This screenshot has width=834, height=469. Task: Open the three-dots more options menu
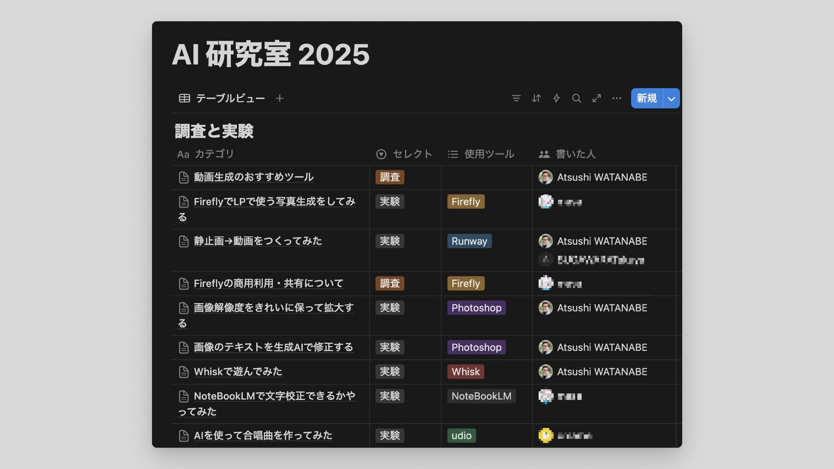(x=617, y=99)
